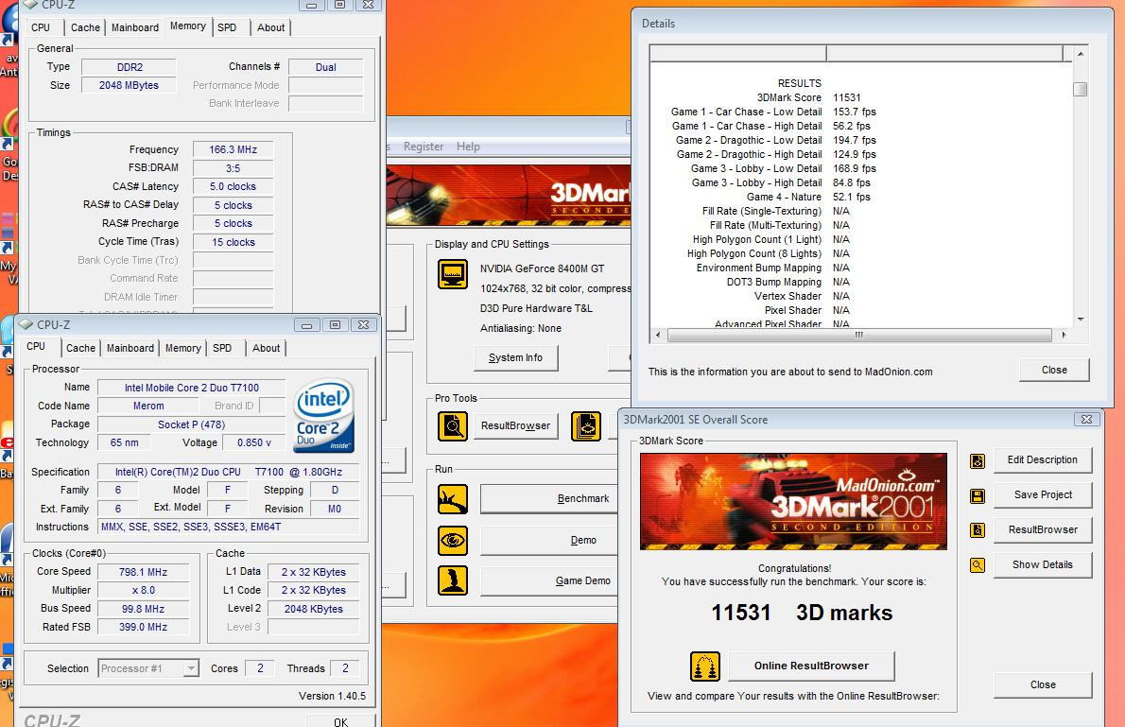This screenshot has width=1125, height=727.
Task: Click the CPU-Z title bar icon in lower window
Action: coord(26,324)
